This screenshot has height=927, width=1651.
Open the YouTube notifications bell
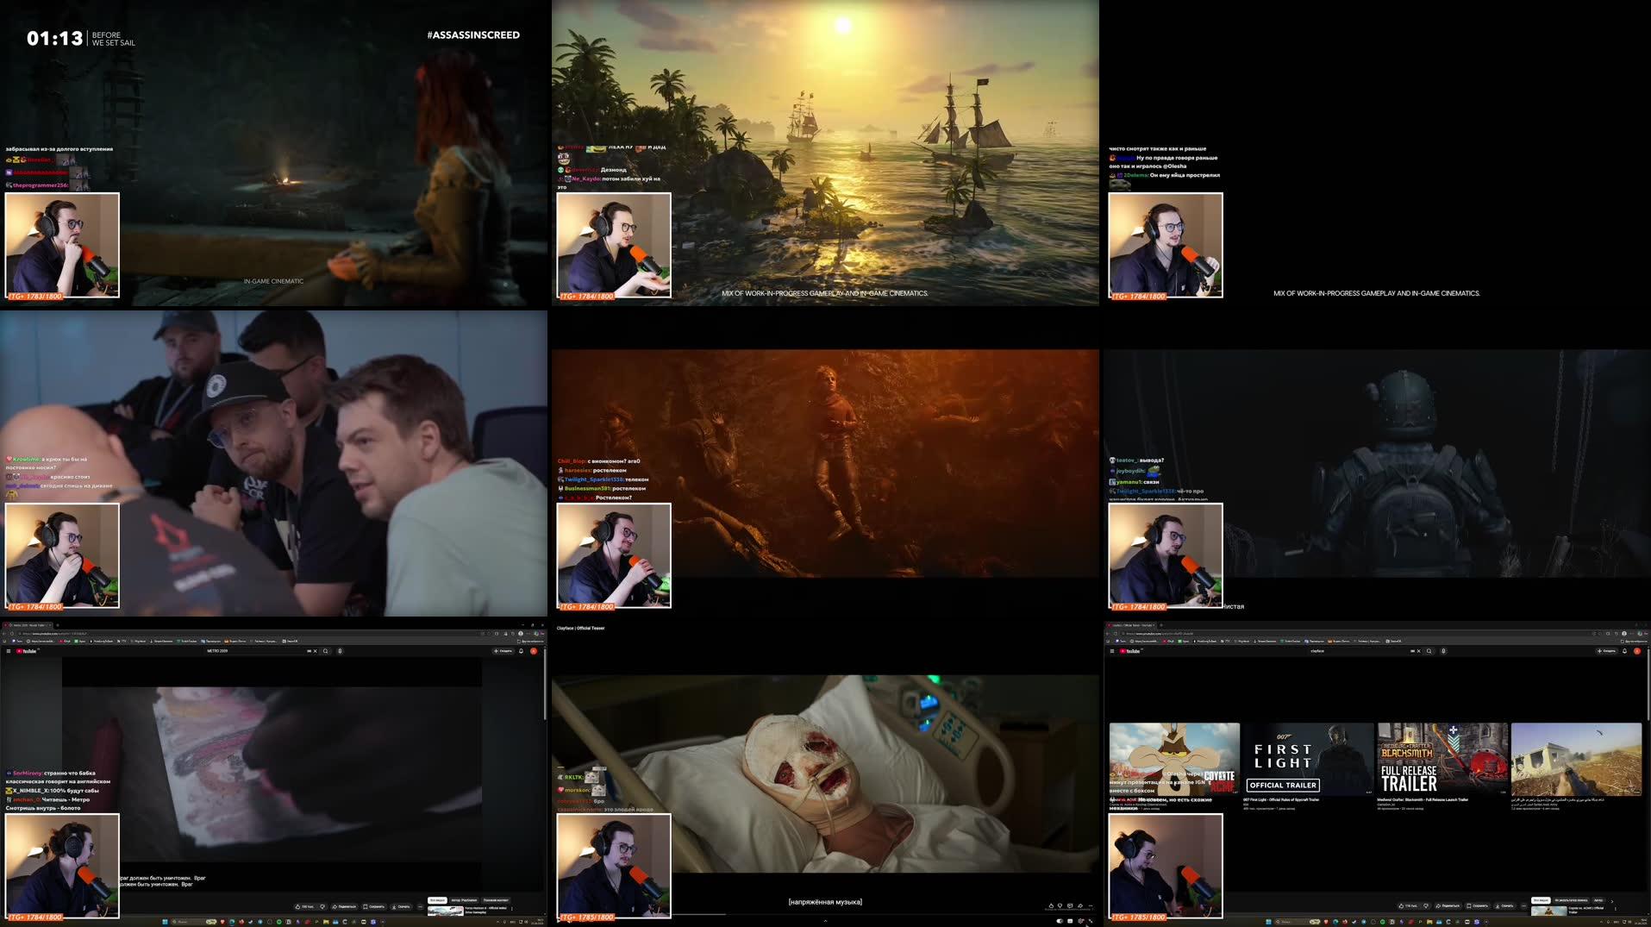521,652
